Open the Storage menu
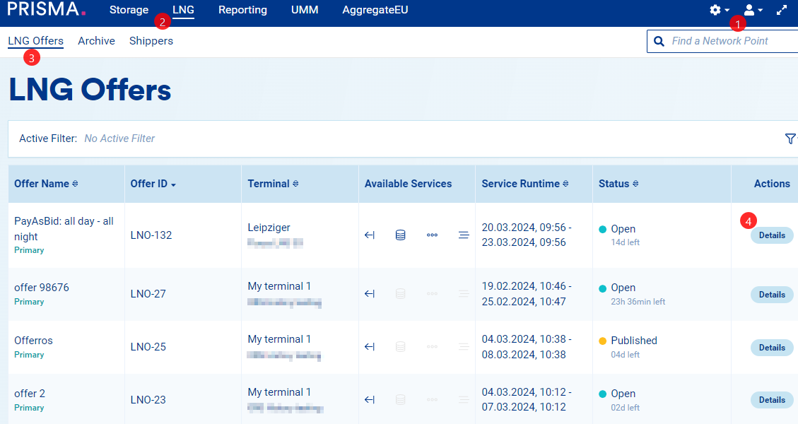The image size is (798, 424). 129,10
